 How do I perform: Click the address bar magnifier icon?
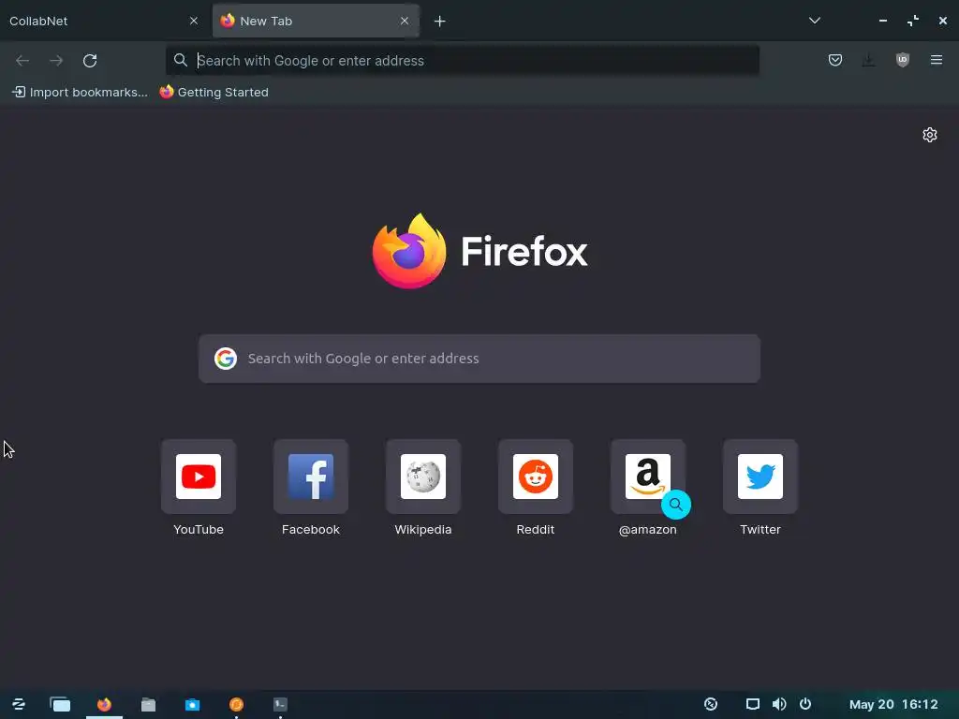[181, 60]
